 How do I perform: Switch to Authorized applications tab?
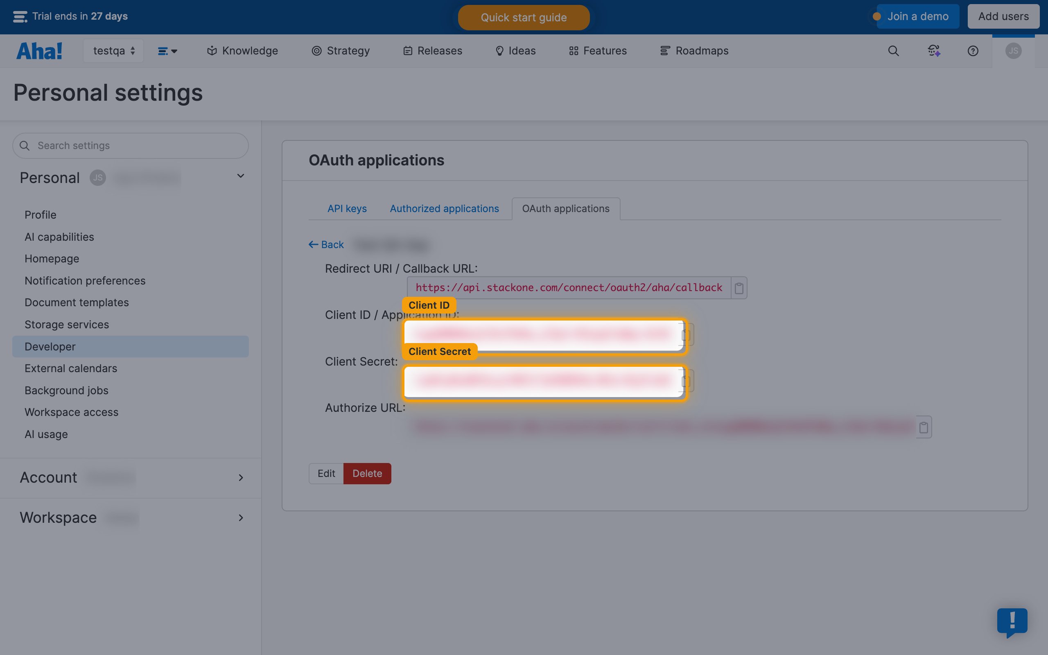[444, 208]
